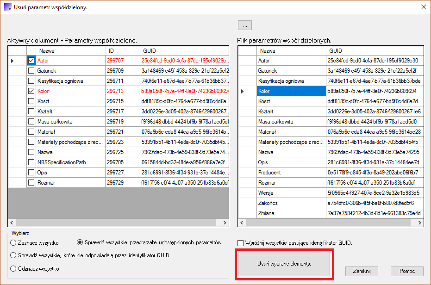Check the Klasyfikacja ogniowa checkbox
The image size is (431, 285).
(x=31, y=81)
